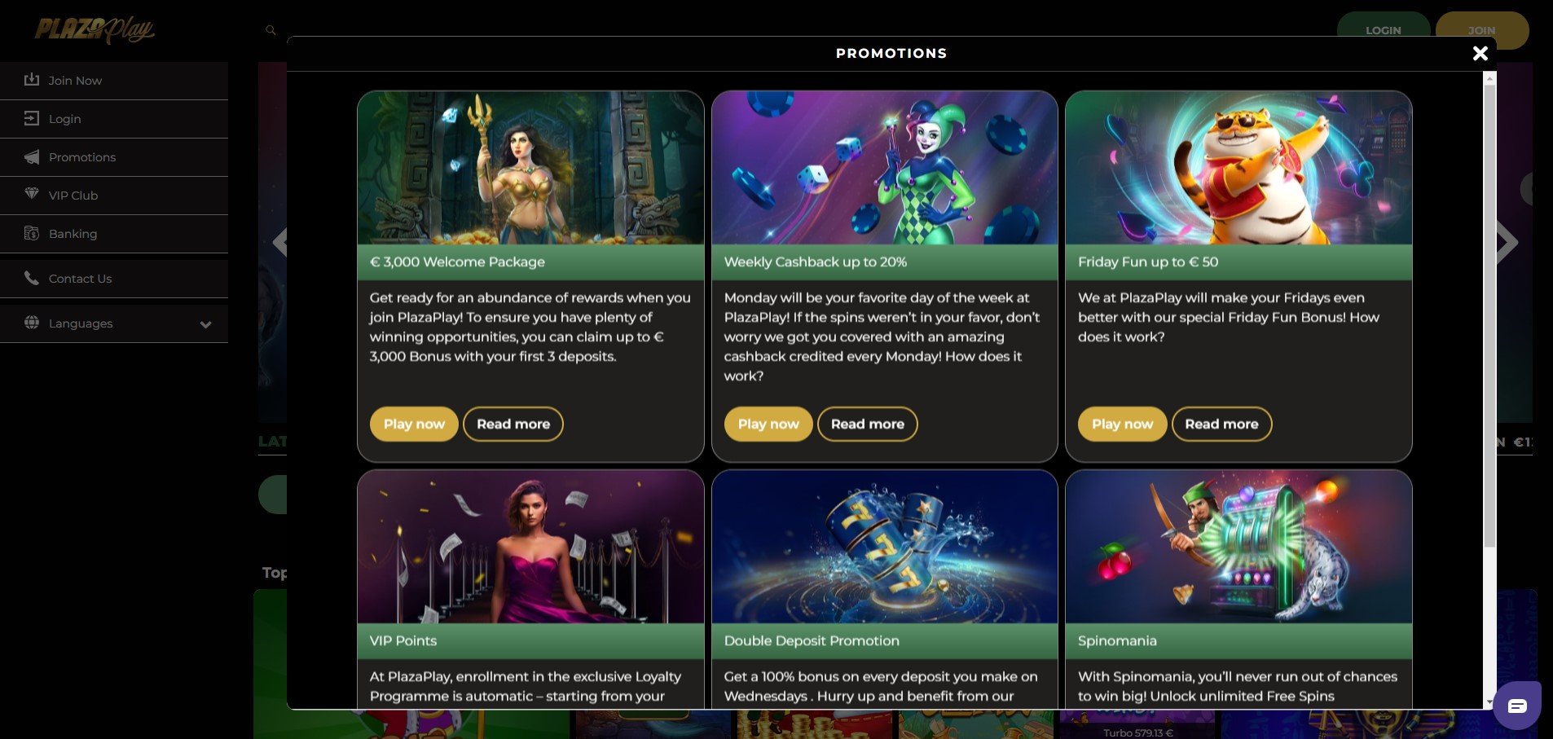Click the Contact Us phone icon
The width and height of the screenshot is (1553, 739).
[32, 278]
